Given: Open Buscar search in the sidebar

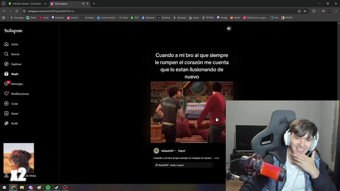Looking at the screenshot, I should click(x=12, y=54).
